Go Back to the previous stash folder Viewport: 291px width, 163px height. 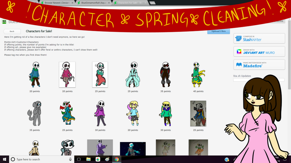tap(12, 31)
